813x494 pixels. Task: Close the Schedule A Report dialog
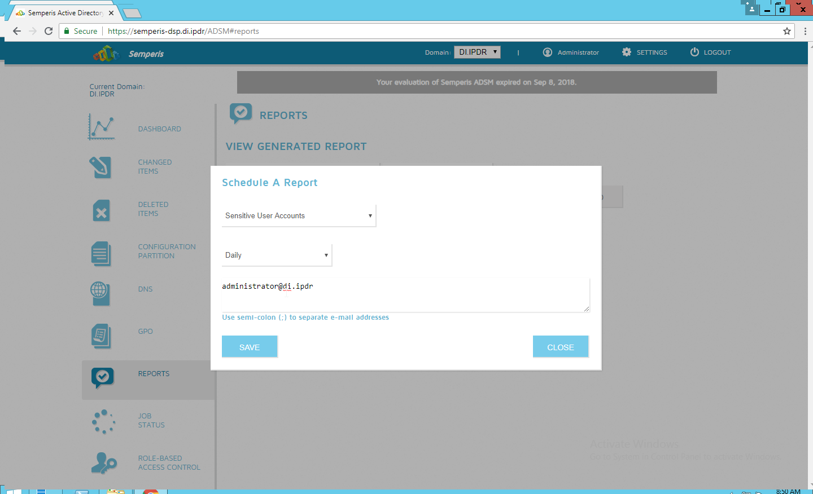(560, 347)
